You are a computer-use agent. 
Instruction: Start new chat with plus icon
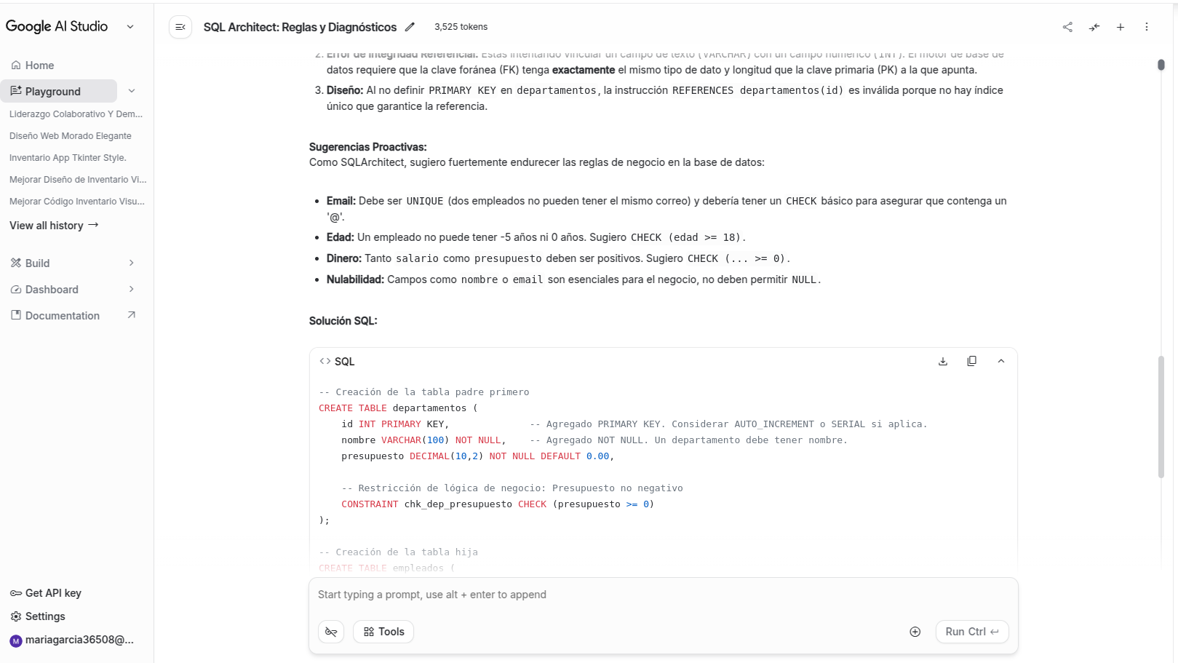click(1121, 27)
